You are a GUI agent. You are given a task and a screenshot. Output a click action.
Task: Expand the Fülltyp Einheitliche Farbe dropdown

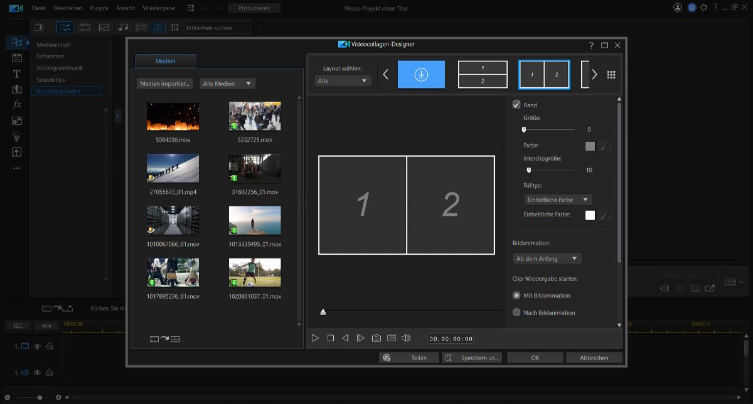point(558,199)
